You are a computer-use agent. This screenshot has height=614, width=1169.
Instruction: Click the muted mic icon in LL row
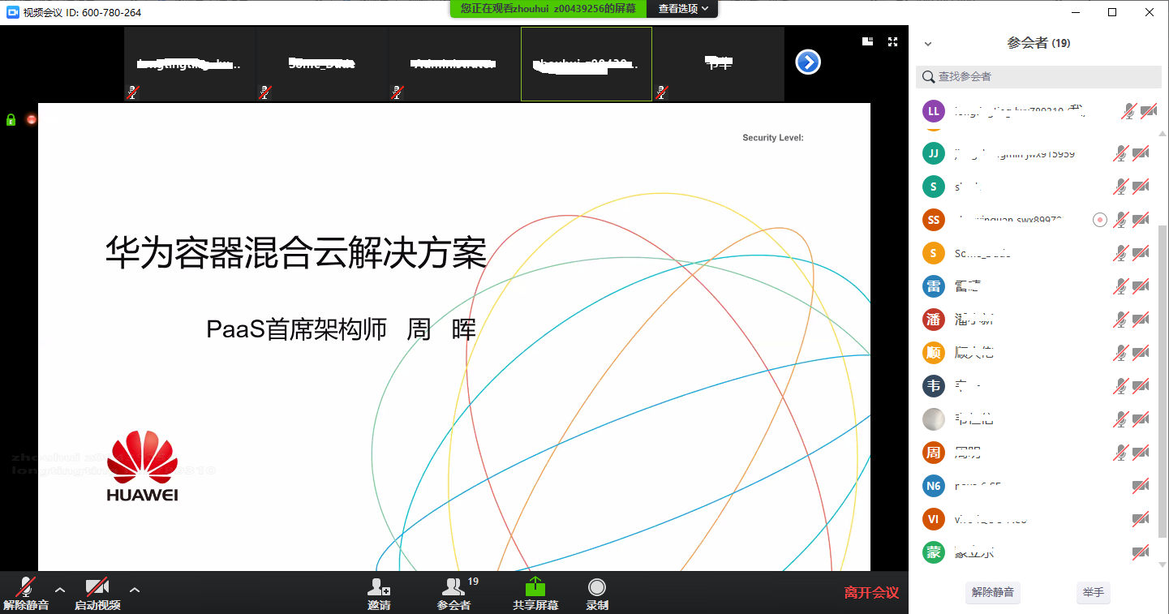click(x=1128, y=111)
